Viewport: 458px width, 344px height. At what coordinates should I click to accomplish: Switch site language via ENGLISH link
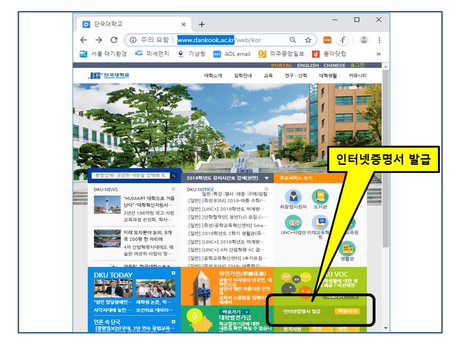coord(308,65)
